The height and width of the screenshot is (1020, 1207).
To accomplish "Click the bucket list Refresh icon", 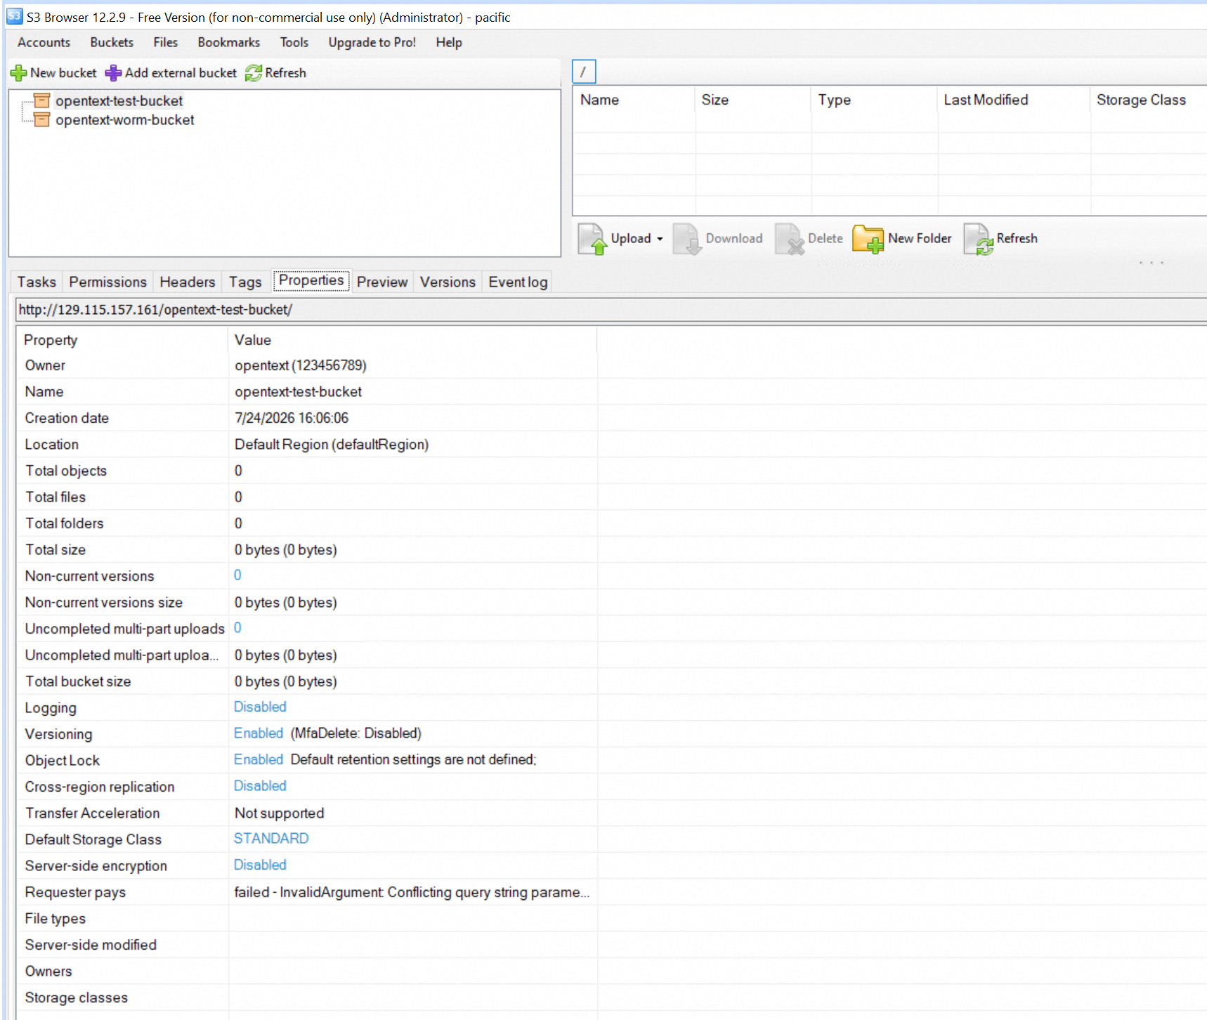I will pyautogui.click(x=253, y=73).
